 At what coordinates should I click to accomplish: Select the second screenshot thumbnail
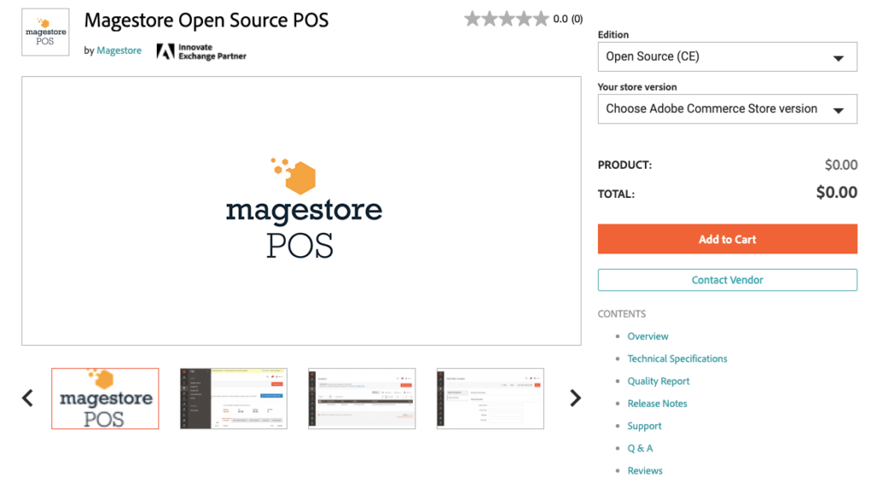234,398
